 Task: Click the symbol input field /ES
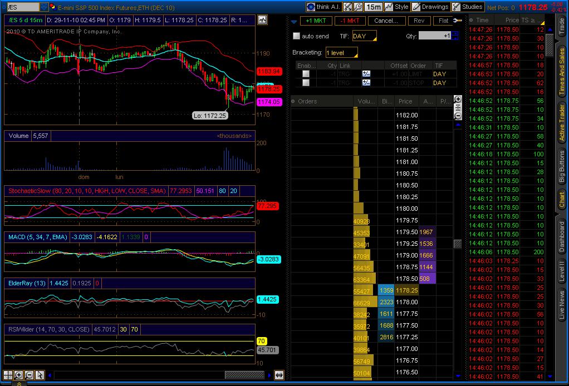click(22, 7)
